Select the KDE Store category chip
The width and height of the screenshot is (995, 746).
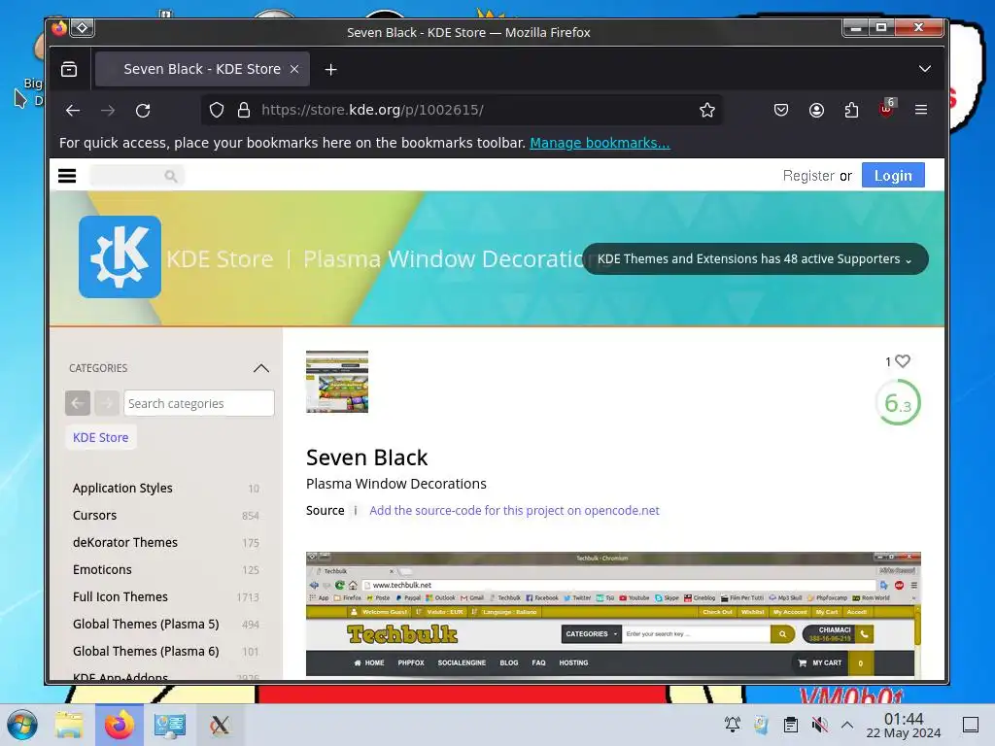100,438
